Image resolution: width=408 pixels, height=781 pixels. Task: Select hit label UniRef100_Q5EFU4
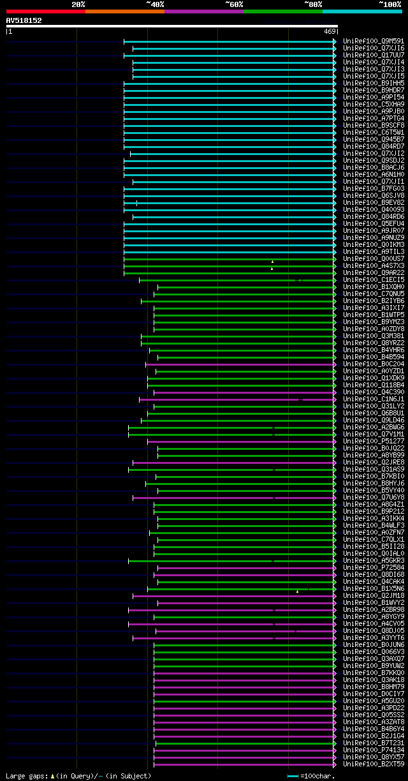click(x=374, y=224)
